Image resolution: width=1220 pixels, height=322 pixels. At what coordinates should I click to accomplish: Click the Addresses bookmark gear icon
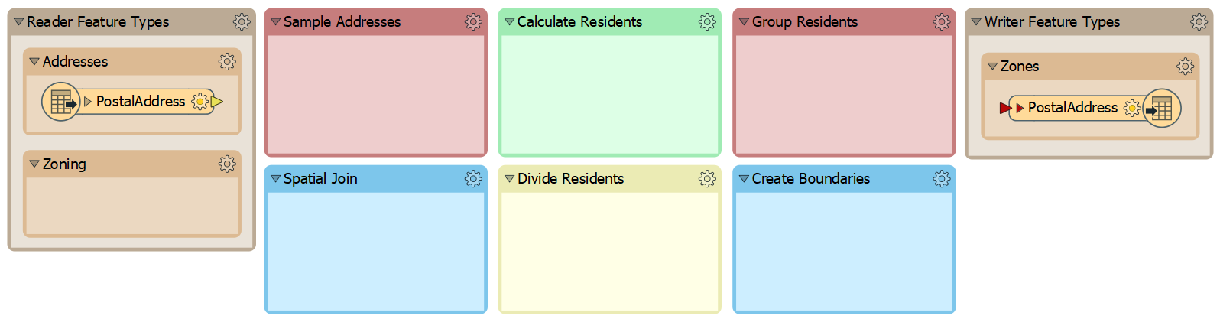tap(227, 61)
